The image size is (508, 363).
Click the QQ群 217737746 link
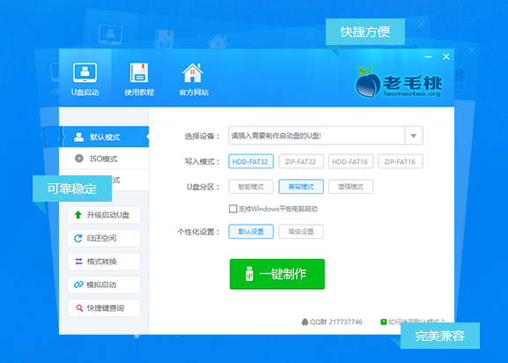(332, 322)
